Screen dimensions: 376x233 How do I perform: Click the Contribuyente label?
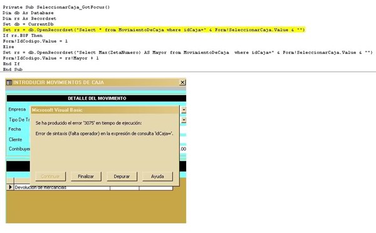click(19, 149)
